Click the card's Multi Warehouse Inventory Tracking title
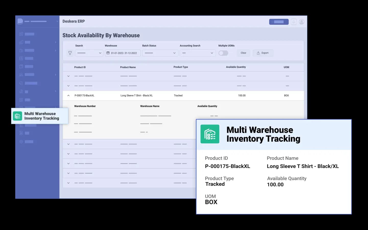 pyautogui.click(x=263, y=134)
